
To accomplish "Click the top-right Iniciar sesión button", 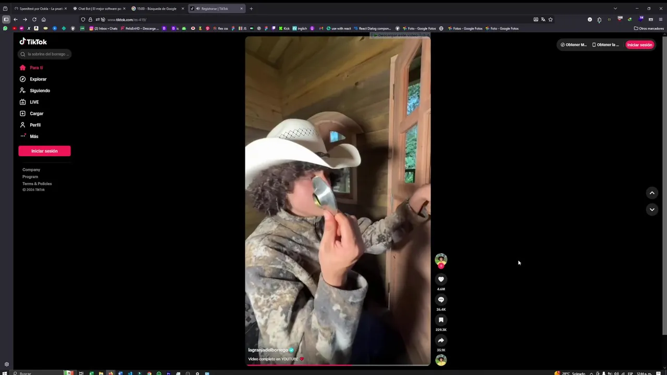I will coord(639,45).
